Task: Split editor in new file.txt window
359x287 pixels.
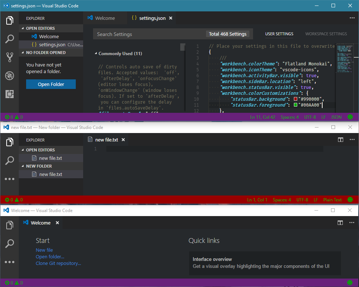Action: click(341, 140)
